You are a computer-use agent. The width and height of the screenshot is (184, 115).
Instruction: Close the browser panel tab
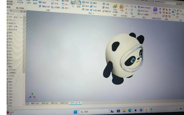pos(8,10)
